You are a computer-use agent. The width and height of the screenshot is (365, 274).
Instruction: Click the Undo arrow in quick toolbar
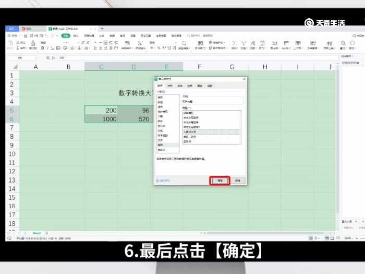[46, 35]
